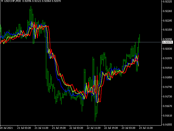Screen dimensions: 174x131
Task: Click the 21 Jul 19:30 time axis label
Action: tap(59, 128)
